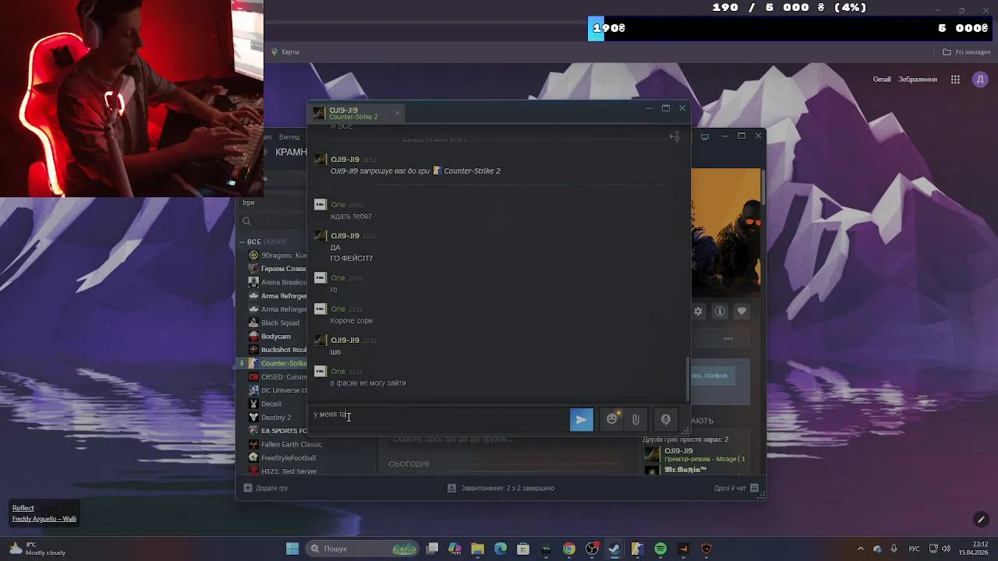
Task: Open game settings gear in Steam library
Action: [698, 311]
